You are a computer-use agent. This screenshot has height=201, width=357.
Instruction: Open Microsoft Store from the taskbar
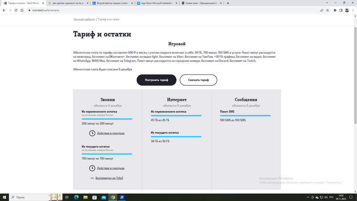click(x=95, y=197)
